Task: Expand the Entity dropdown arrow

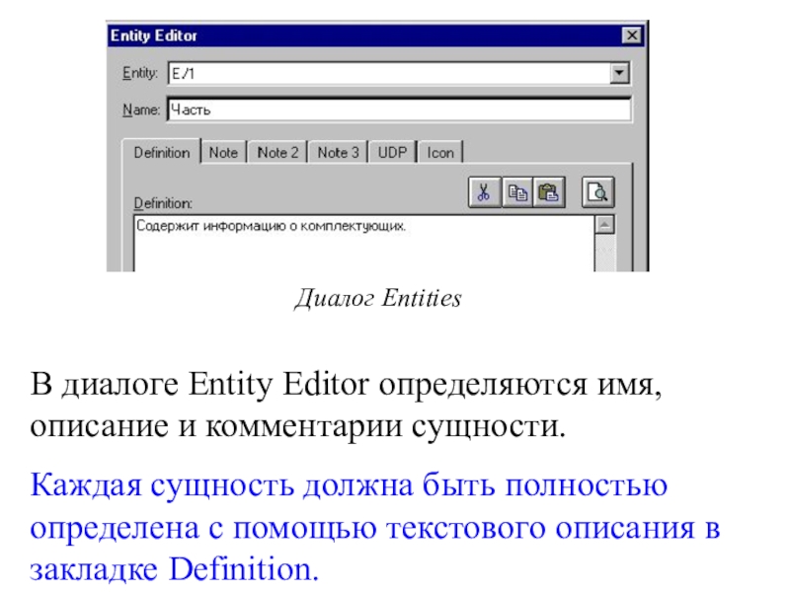Action: click(619, 73)
